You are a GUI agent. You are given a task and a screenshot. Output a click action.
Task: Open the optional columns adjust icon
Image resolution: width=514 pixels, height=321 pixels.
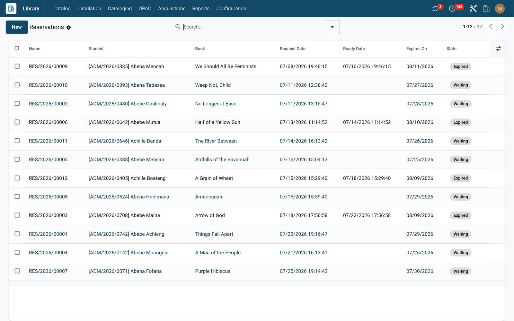tap(498, 48)
